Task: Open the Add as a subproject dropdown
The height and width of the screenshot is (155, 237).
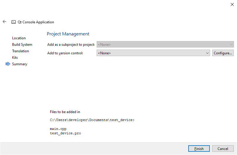Action: tap(165, 44)
